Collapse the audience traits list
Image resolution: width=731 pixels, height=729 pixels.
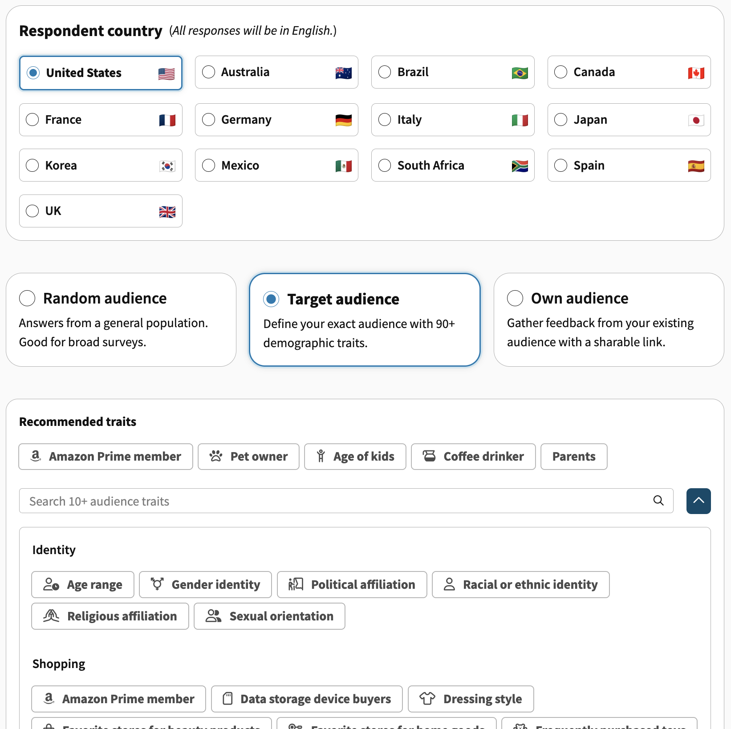pos(699,501)
